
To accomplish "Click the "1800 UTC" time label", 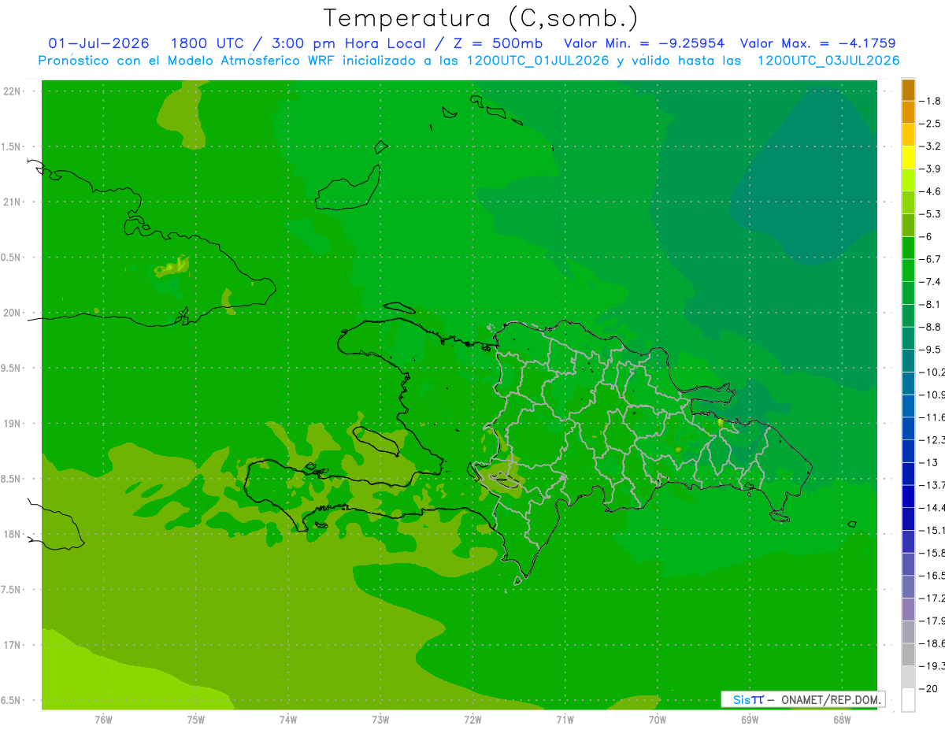I will (207, 43).
